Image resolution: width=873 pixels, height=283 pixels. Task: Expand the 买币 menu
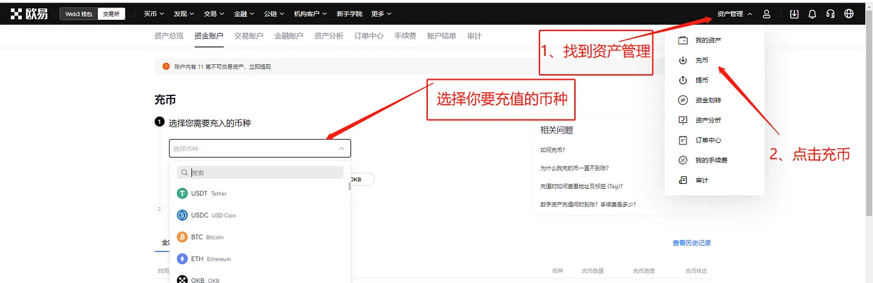(x=153, y=14)
